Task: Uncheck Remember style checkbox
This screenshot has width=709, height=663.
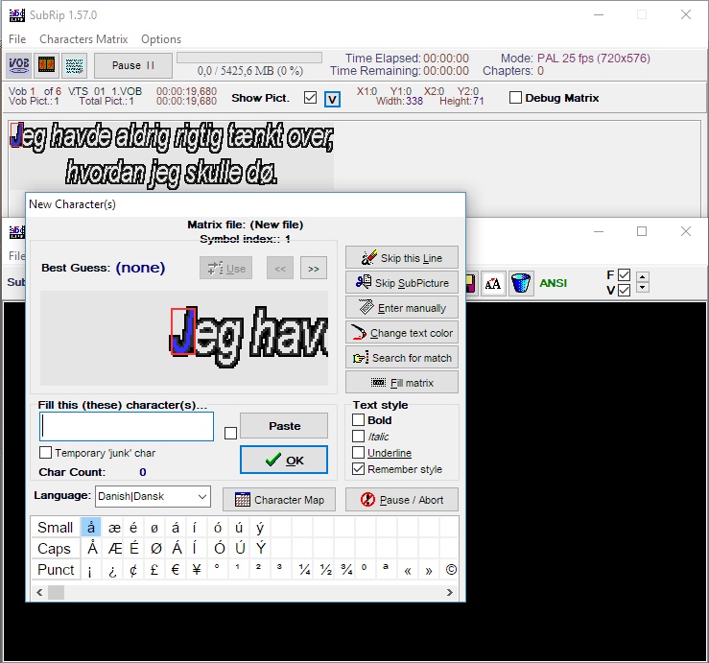Action: pos(358,468)
